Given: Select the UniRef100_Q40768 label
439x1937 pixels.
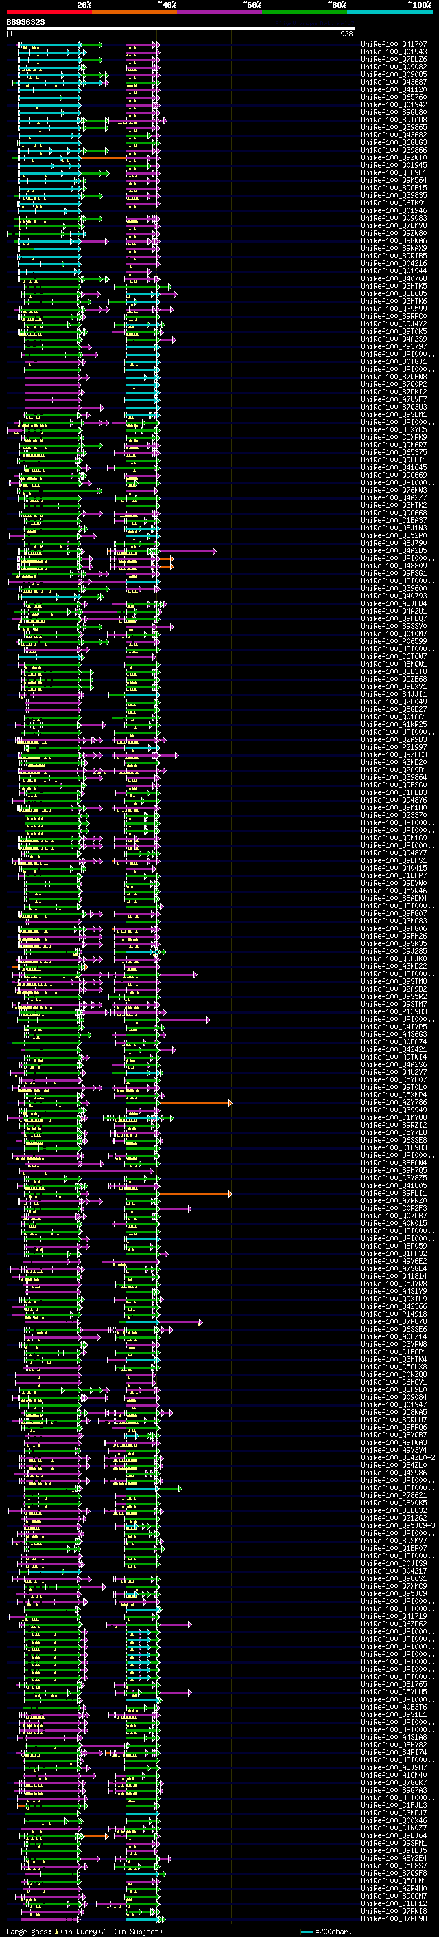Looking at the screenshot, I should [394, 278].
